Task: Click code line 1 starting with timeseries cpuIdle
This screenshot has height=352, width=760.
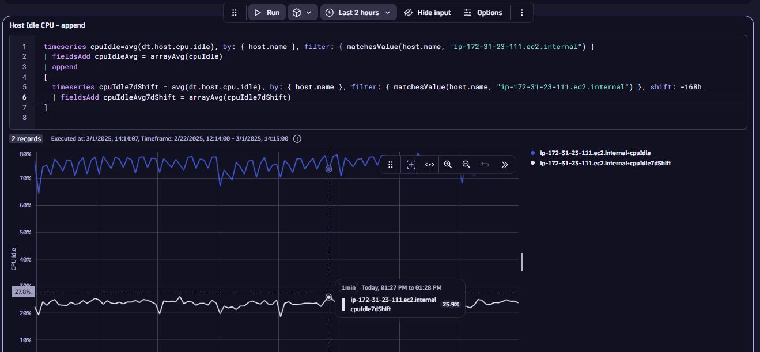Action: coord(319,46)
